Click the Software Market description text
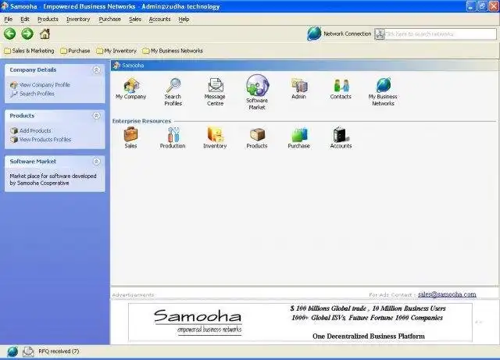Image resolution: width=500 pixels, height=360 pixels. (x=53, y=180)
